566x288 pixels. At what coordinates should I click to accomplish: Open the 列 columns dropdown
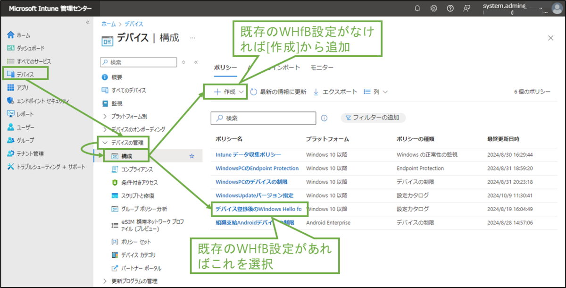(x=376, y=92)
